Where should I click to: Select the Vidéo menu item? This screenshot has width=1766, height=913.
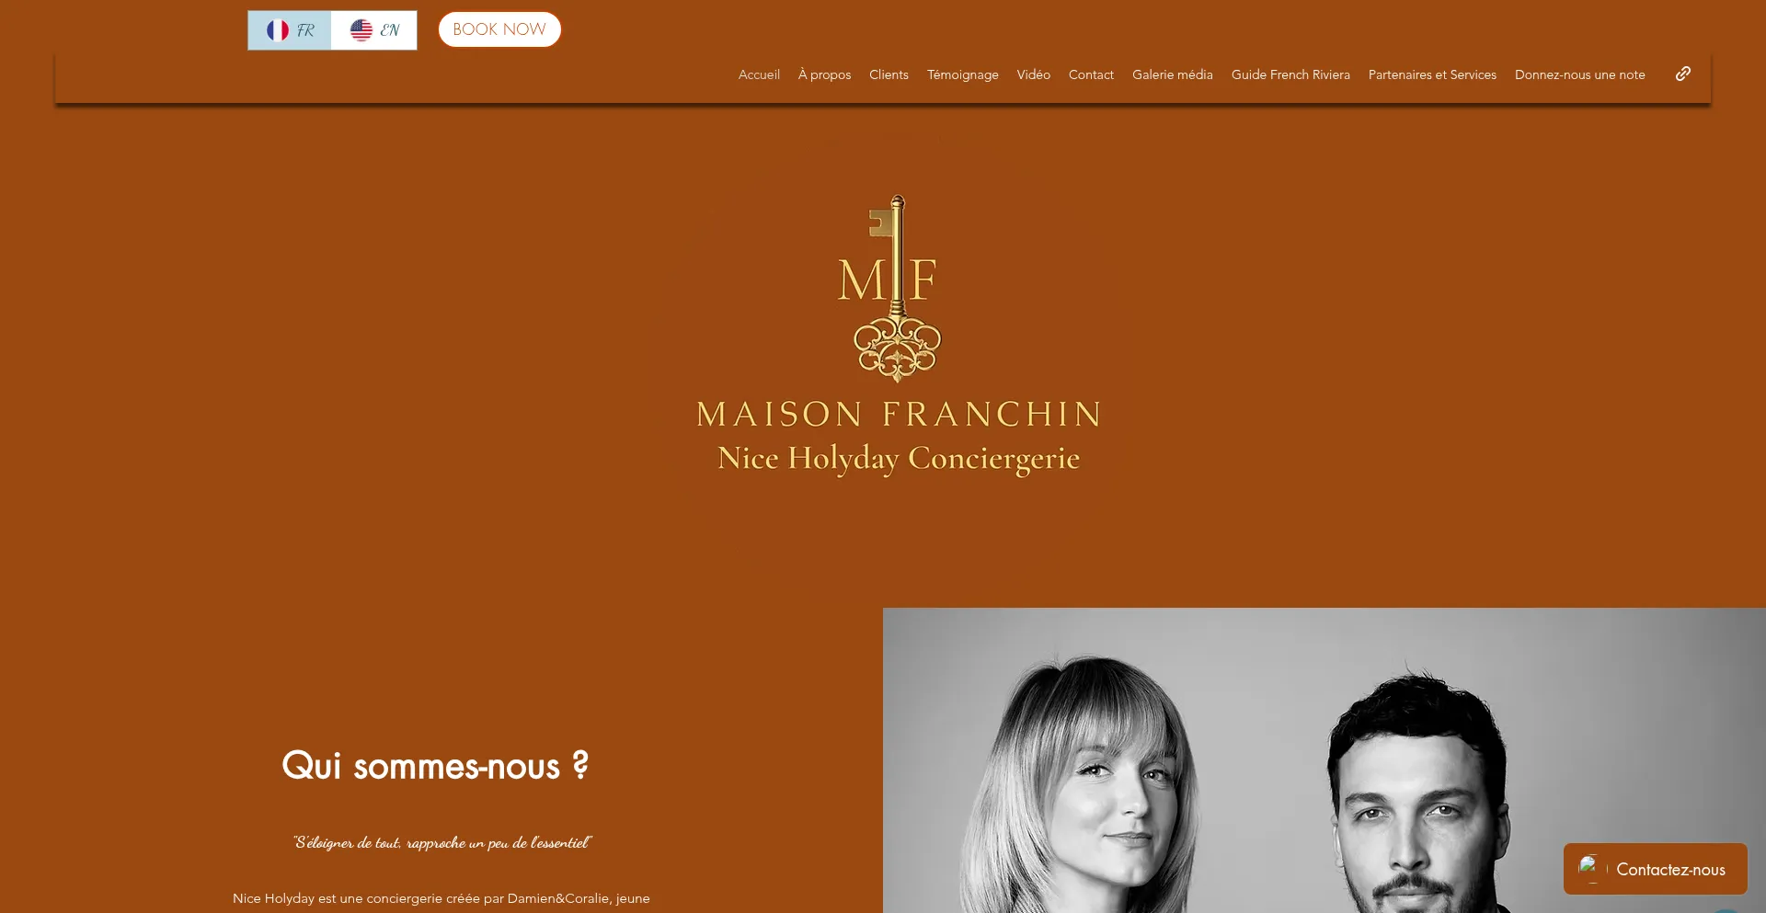tap(1033, 74)
